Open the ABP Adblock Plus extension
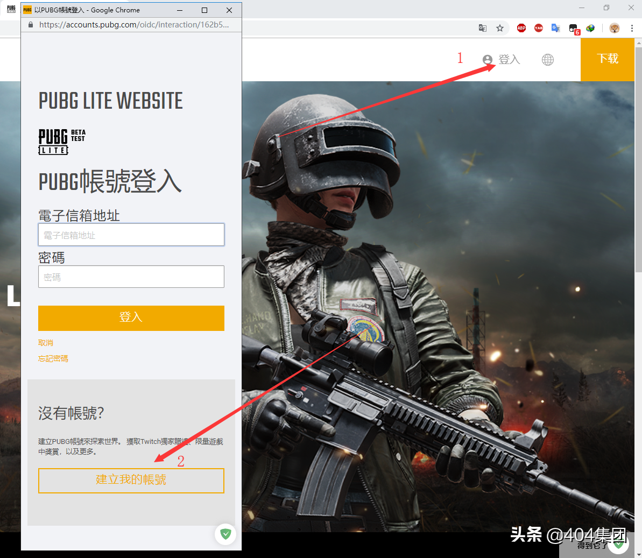 click(x=521, y=28)
